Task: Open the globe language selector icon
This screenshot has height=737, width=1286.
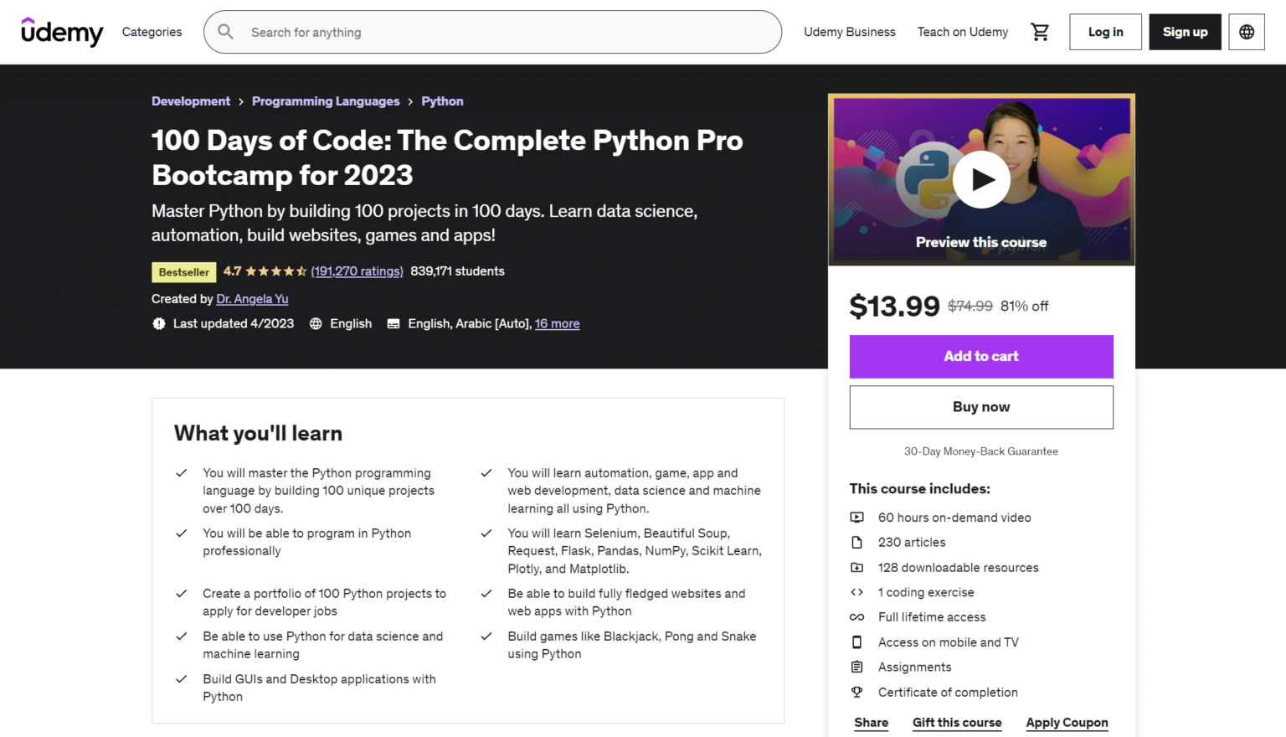Action: 1247,31
